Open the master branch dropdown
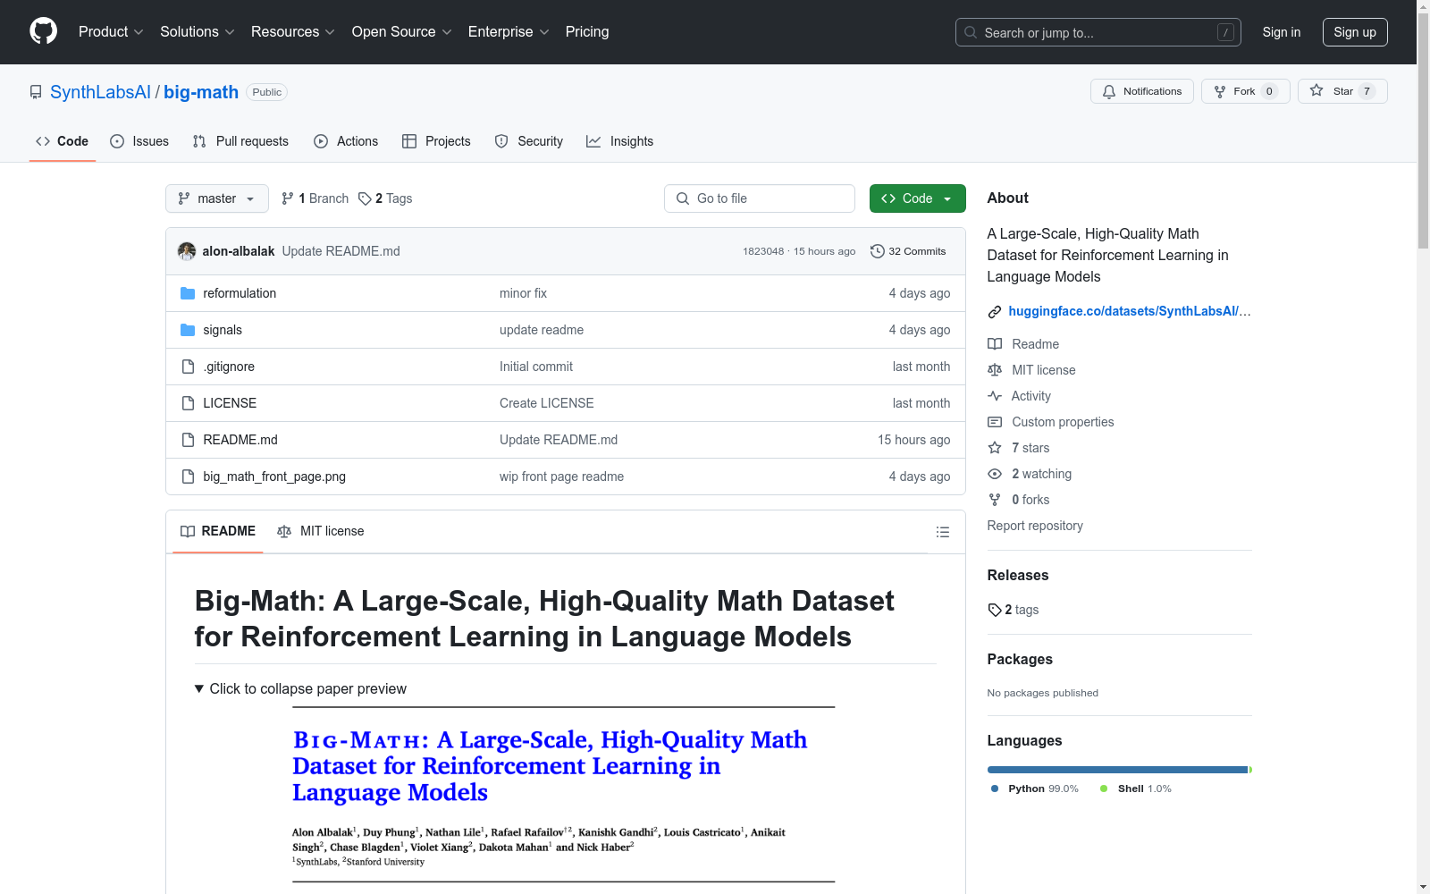The height and width of the screenshot is (894, 1430). coord(217,198)
